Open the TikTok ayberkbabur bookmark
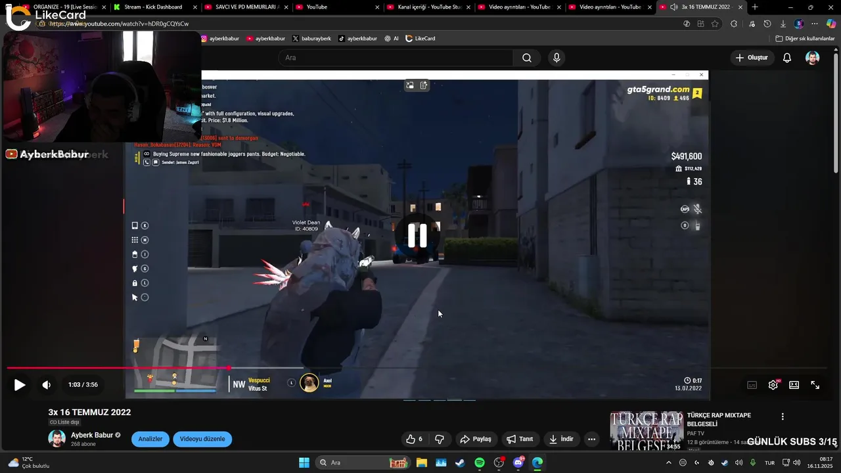 pos(358,38)
